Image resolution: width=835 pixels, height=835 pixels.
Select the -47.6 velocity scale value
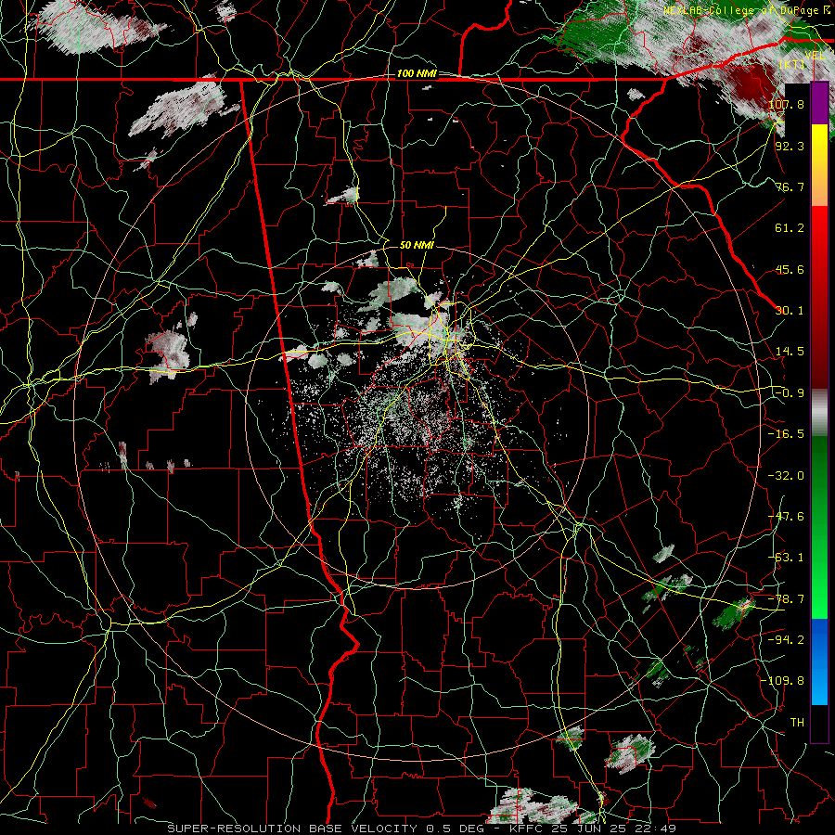786,516
